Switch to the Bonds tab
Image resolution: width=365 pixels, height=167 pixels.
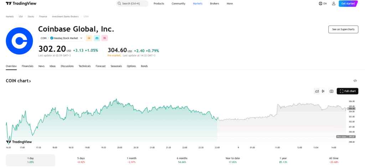(x=144, y=66)
